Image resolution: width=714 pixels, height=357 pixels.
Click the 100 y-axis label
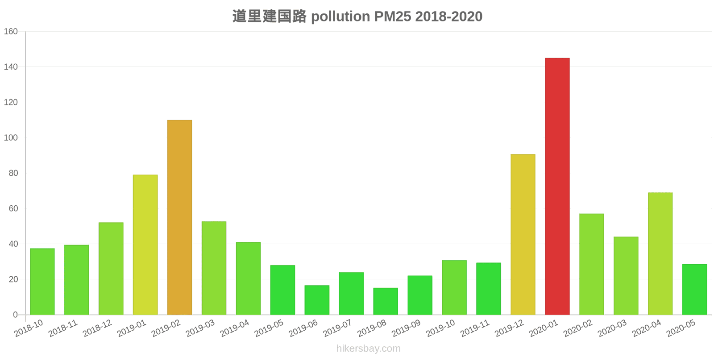(11, 138)
